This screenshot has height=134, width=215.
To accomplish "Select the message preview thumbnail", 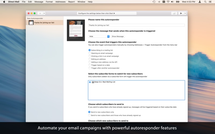I will coord(76,30).
